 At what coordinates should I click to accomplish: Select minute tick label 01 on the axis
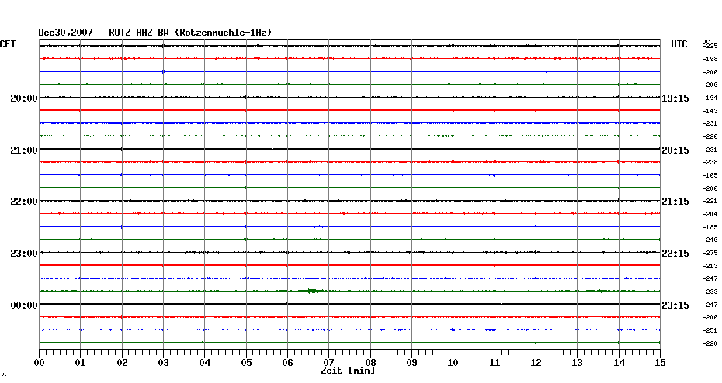80,363
